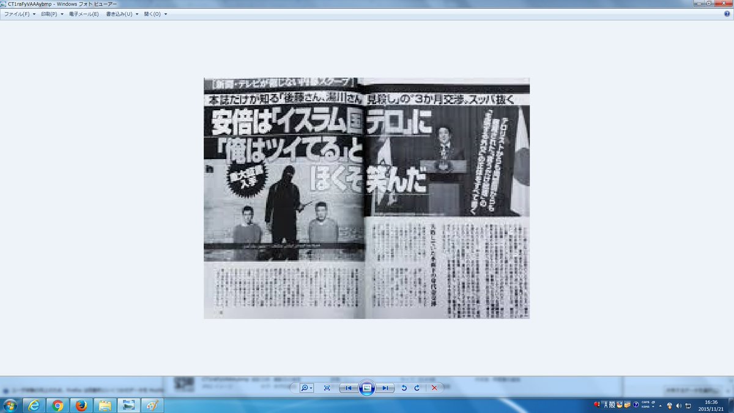Image resolution: width=734 pixels, height=413 pixels.
Task: Open the 開く(O) menu
Action: click(x=155, y=13)
